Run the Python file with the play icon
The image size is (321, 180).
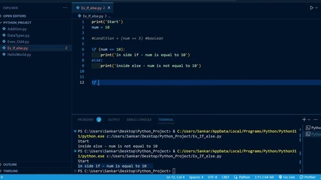[x=311, y=8]
